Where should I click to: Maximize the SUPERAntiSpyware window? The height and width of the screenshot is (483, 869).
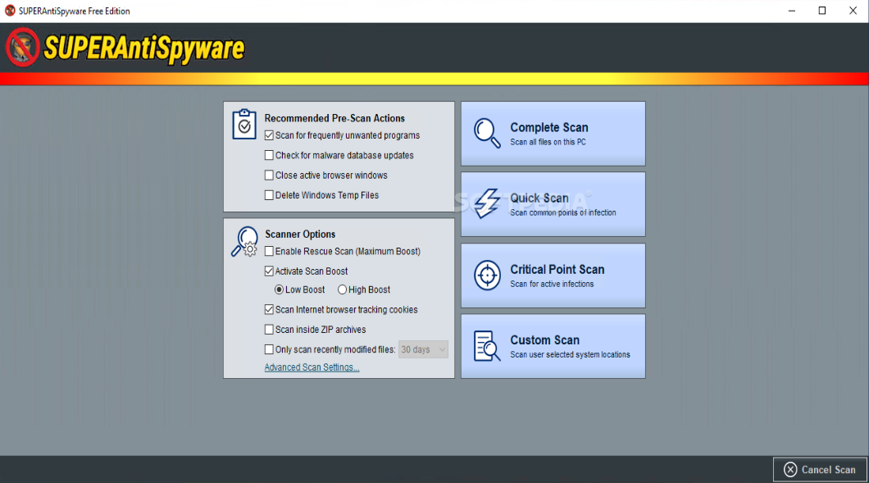pyautogui.click(x=822, y=11)
